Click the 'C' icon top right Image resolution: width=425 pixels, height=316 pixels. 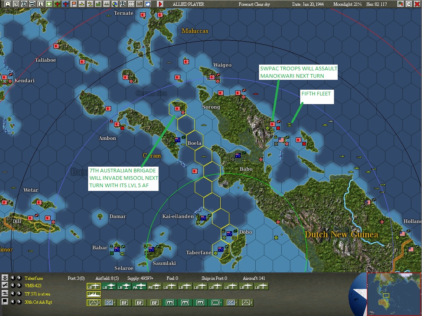tap(409, 4)
